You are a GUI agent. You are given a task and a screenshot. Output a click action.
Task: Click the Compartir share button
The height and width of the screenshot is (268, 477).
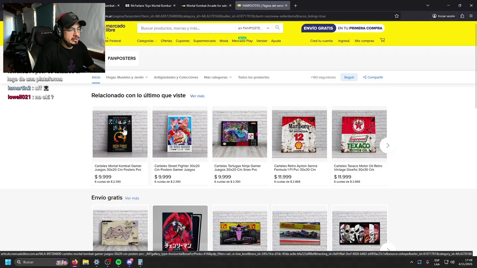click(x=373, y=77)
